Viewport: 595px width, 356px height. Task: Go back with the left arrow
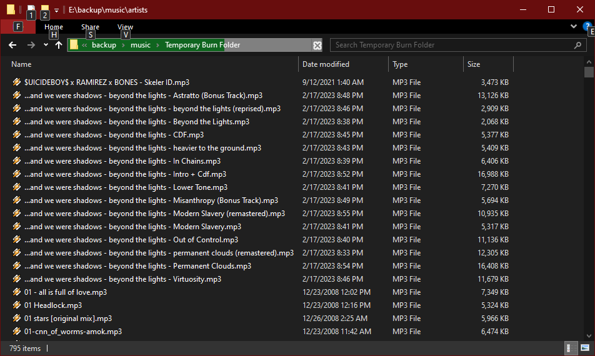click(12, 45)
